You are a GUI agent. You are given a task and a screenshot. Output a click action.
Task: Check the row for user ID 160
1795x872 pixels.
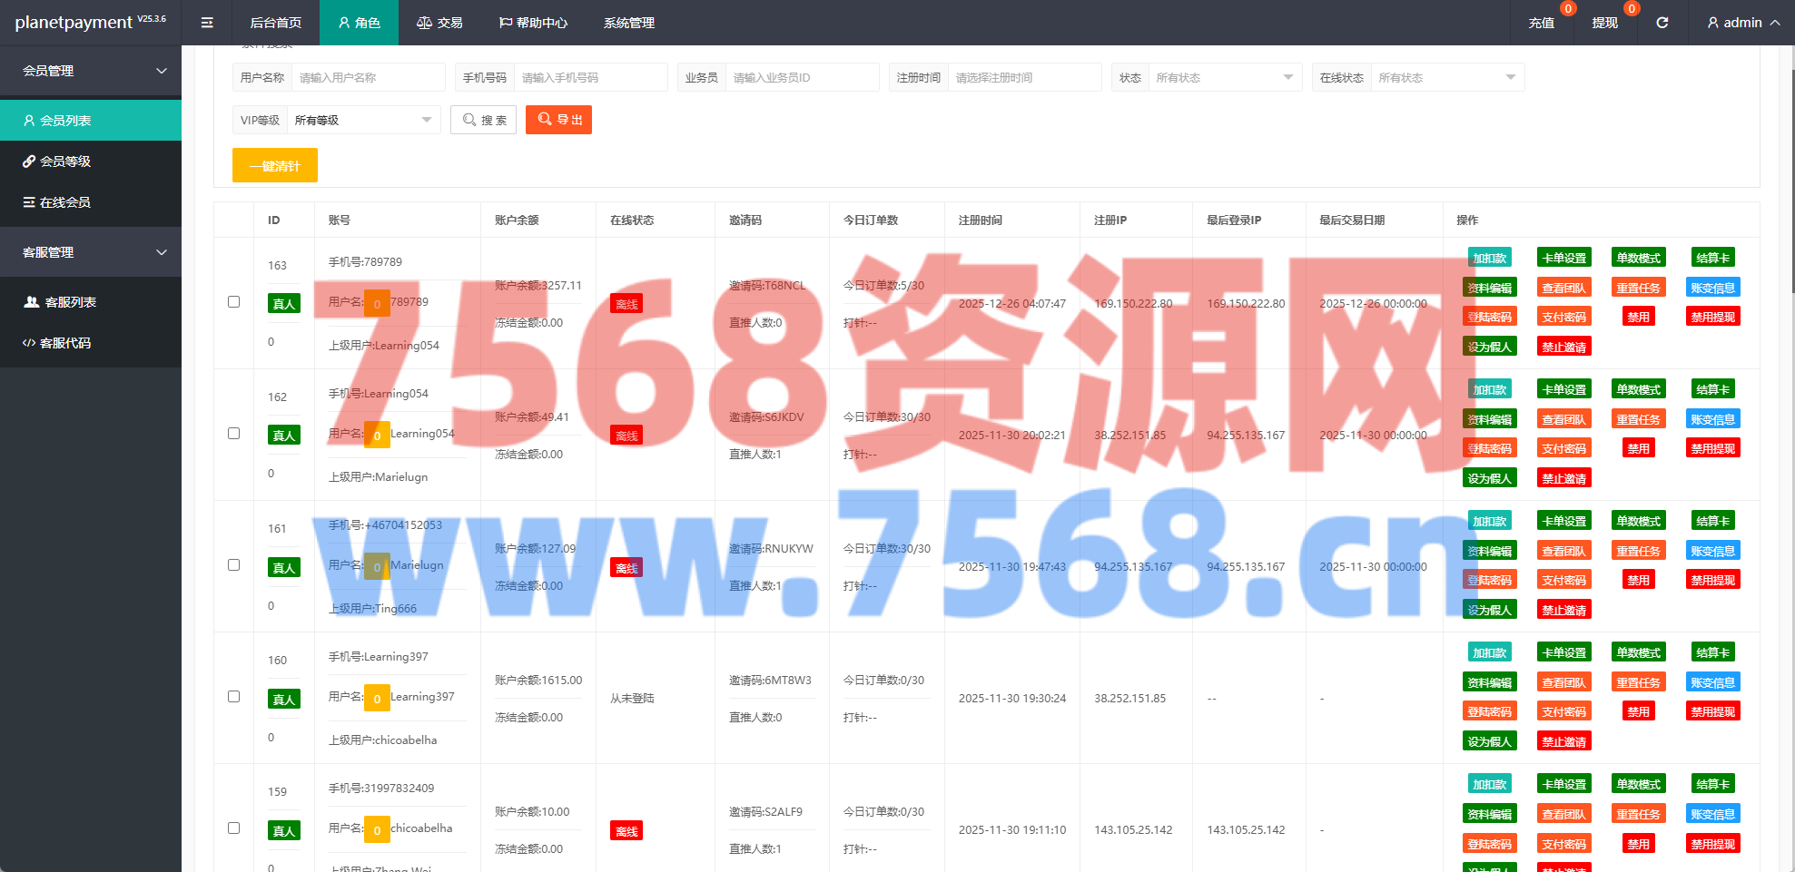point(233,697)
